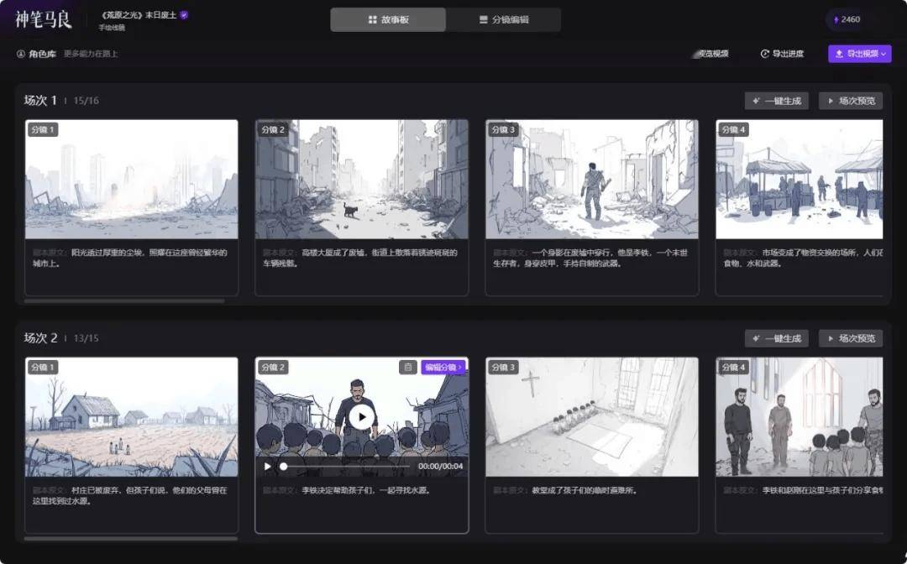907x564 pixels.
Task: Click the 导出进度 export progress icon
Action: pos(765,54)
